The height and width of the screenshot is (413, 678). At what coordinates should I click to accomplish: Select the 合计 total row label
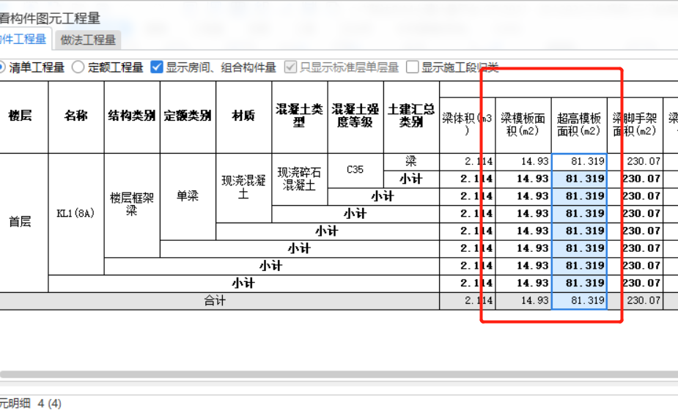[215, 301]
